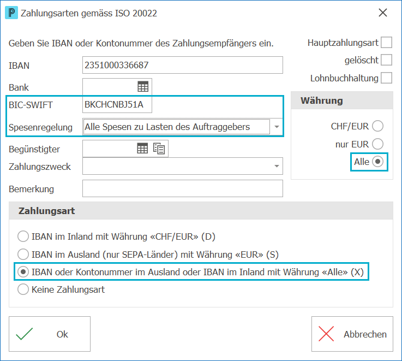This screenshot has height=361, width=402.
Task: Expand the Spesenregelung dropdown arrow
Action: click(277, 127)
